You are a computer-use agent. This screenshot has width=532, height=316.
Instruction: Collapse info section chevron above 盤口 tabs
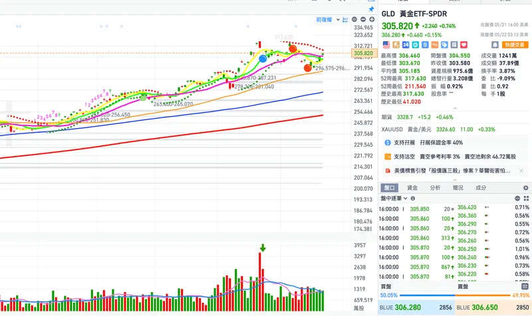coord(455,180)
